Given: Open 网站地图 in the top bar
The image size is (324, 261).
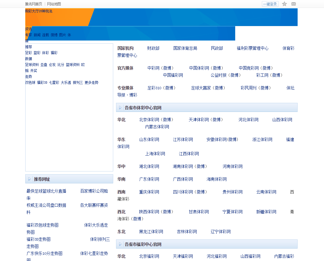Looking at the screenshot, I should 54,4.
